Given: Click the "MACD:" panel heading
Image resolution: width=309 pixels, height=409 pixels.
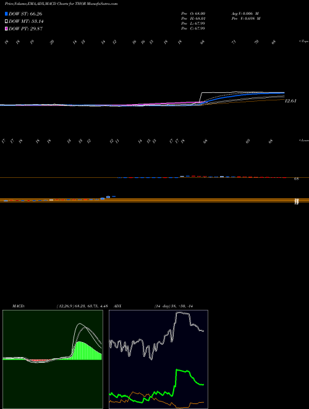Looking at the screenshot, I should point(19,306).
